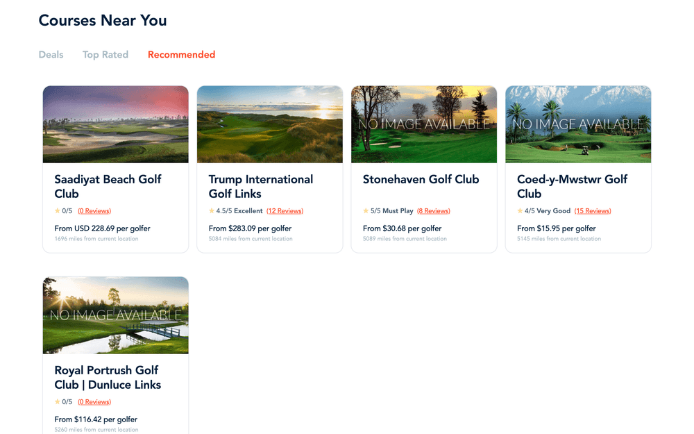Click the Coed-y-Mwstwr Golf Club placeholder image
The image size is (694, 434).
pos(578,124)
